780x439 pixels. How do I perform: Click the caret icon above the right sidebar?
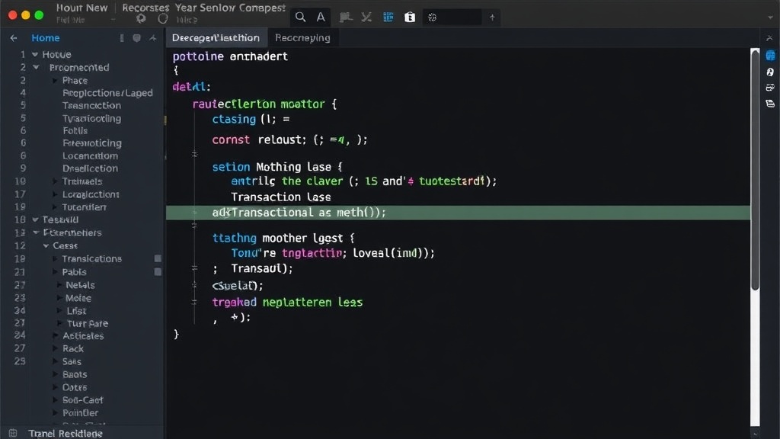coord(769,38)
